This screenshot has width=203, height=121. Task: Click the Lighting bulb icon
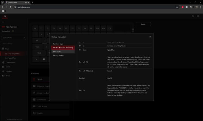point(3,71)
